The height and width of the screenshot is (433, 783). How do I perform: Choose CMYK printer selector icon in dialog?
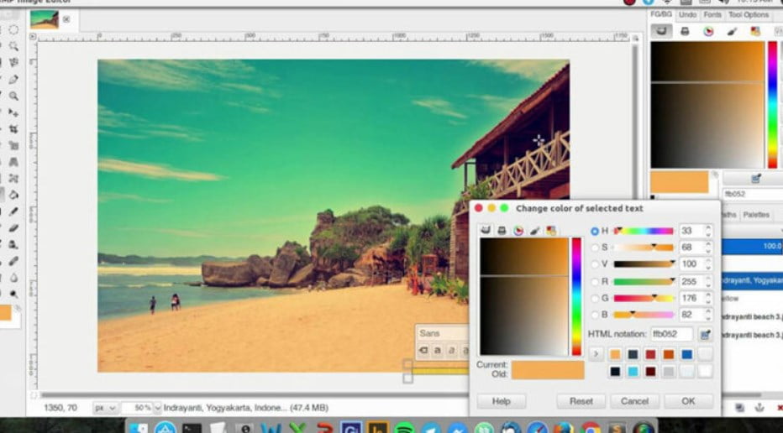tap(502, 231)
